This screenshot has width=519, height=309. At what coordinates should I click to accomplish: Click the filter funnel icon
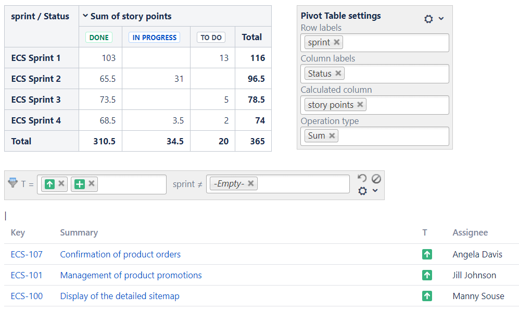(12, 183)
